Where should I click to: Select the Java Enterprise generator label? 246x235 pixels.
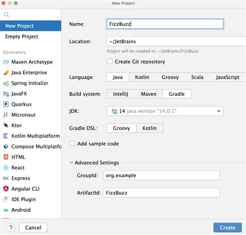[29, 72]
